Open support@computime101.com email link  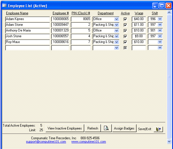[46, 142]
